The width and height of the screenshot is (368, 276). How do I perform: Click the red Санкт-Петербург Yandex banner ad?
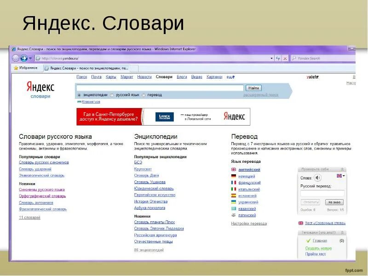tap(109, 117)
